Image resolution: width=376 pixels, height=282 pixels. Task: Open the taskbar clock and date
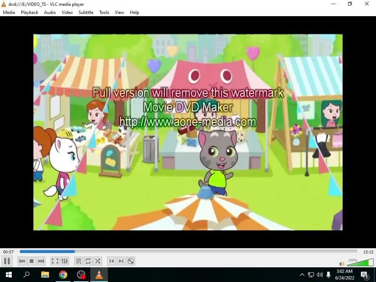tap(344, 275)
